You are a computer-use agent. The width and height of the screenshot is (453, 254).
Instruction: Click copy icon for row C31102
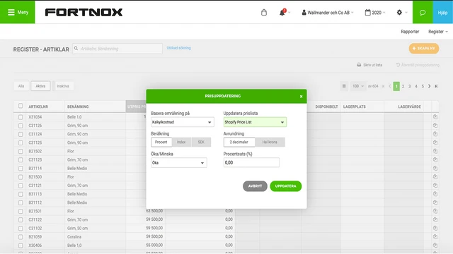pos(435,228)
